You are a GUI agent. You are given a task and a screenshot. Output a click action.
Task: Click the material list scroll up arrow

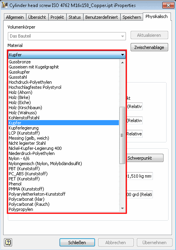(x=122, y=63)
